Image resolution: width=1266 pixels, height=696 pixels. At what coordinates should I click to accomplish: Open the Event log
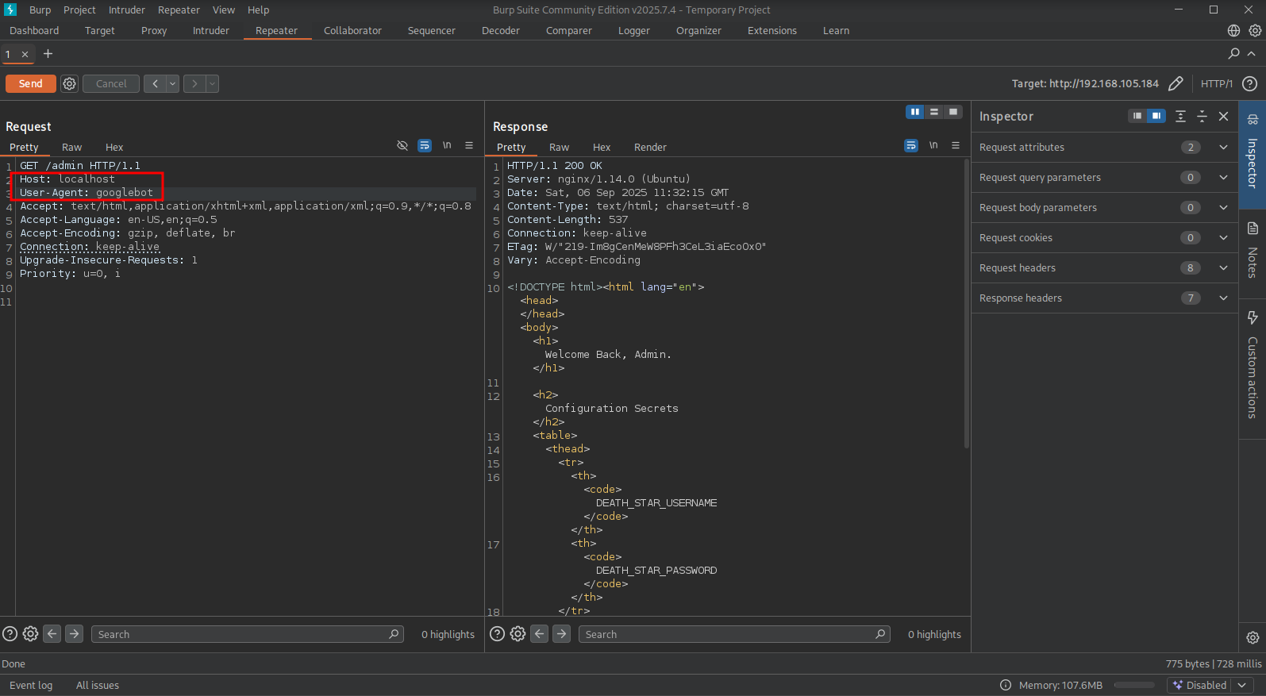coord(31,686)
